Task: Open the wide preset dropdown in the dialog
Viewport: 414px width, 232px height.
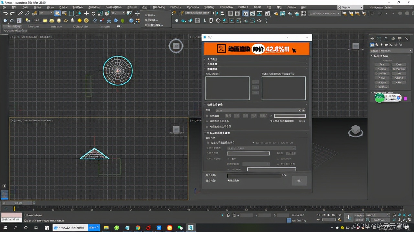Action: tap(258, 110)
